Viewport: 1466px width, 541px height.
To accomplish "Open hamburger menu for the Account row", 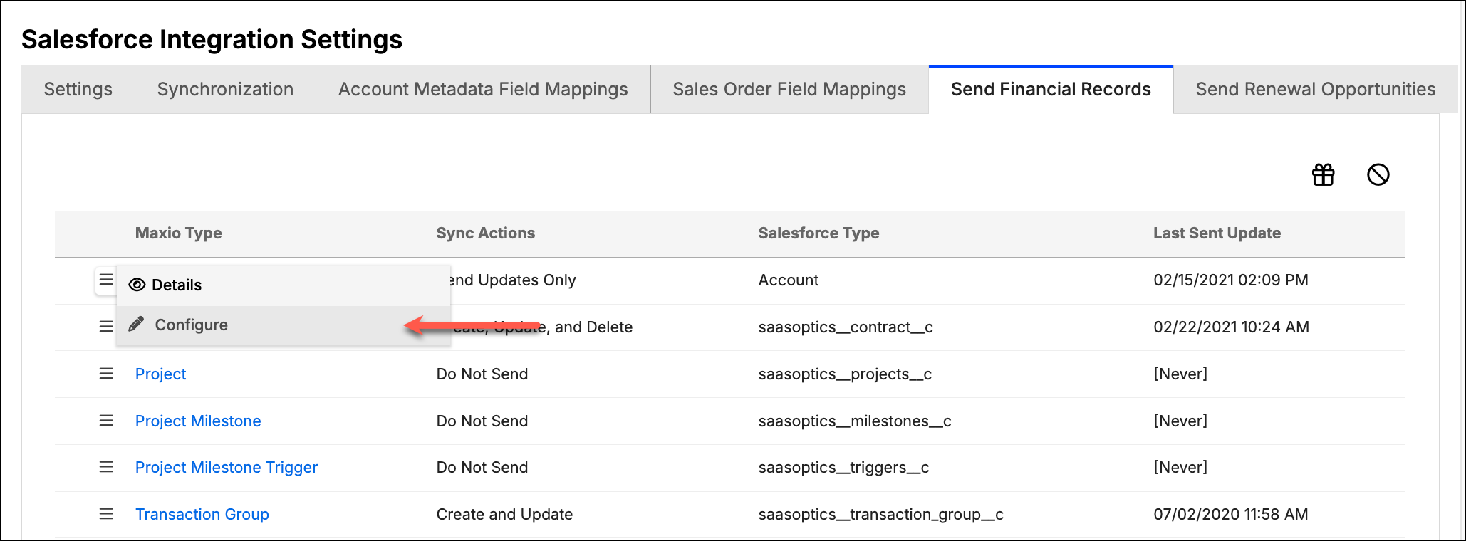I will (106, 280).
